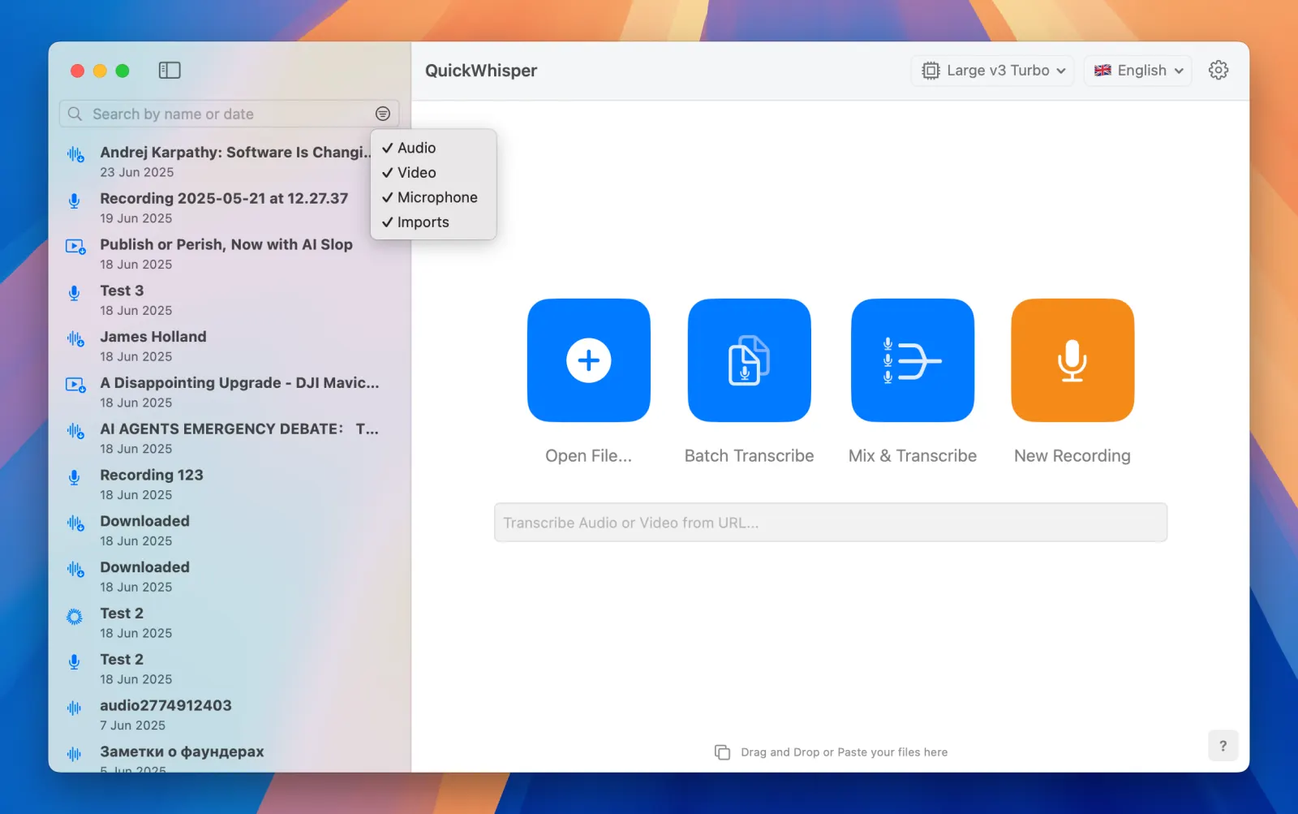Click the UK flag icon
Image resolution: width=1298 pixels, height=814 pixels.
pos(1102,71)
